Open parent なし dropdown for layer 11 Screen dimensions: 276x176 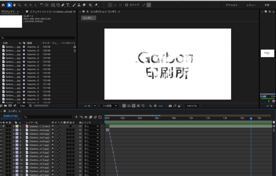pos(91,164)
